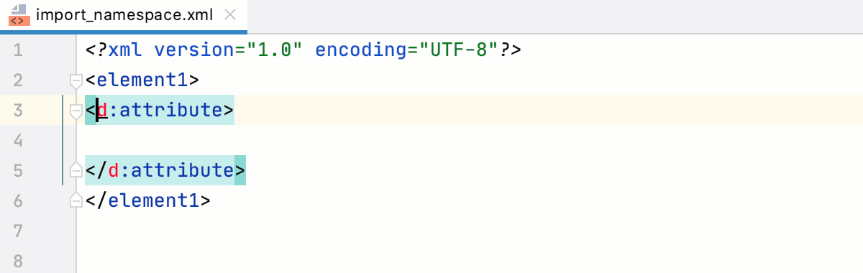Screen dimensions: 863x273
Task: Click line number 4 in the gutter
Action: tap(18, 141)
